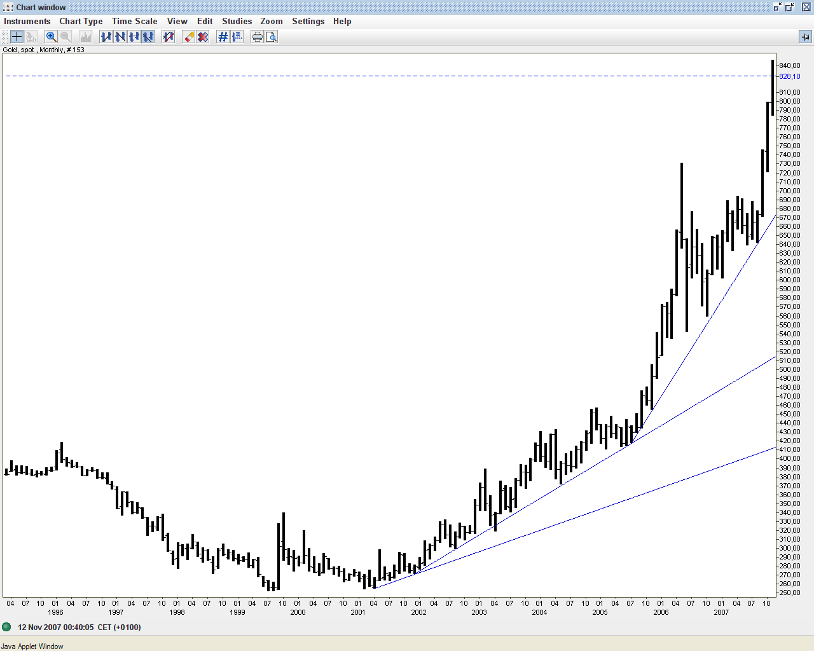
Task: Click the Help menu item
Action: [x=342, y=21]
